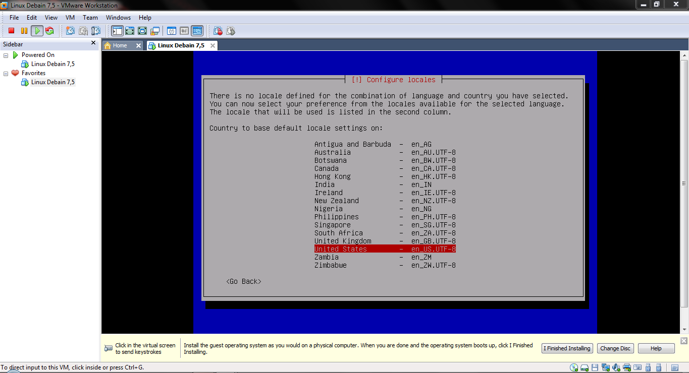Click the VM view scrollbar up arrow
689x373 pixels.
[x=684, y=54]
